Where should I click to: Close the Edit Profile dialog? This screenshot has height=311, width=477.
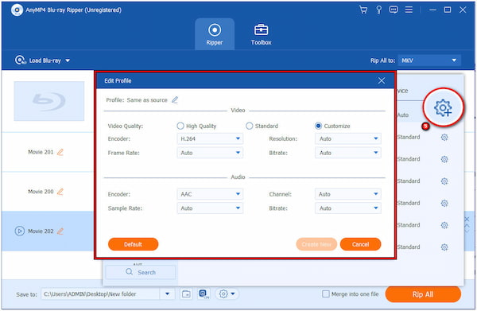382,80
